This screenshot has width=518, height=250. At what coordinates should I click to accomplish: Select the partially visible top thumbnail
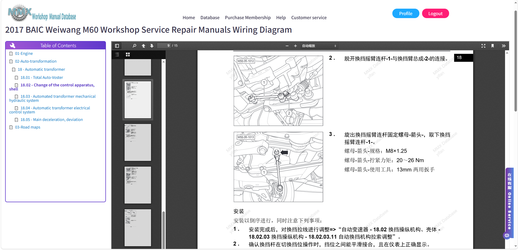(138, 67)
